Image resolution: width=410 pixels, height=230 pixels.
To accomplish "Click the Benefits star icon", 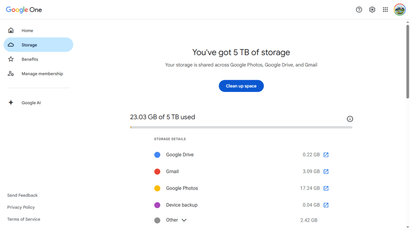I will point(11,59).
